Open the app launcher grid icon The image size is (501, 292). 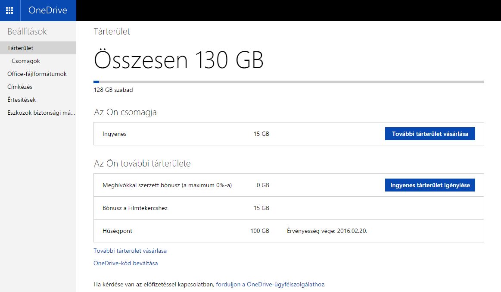(x=9, y=10)
